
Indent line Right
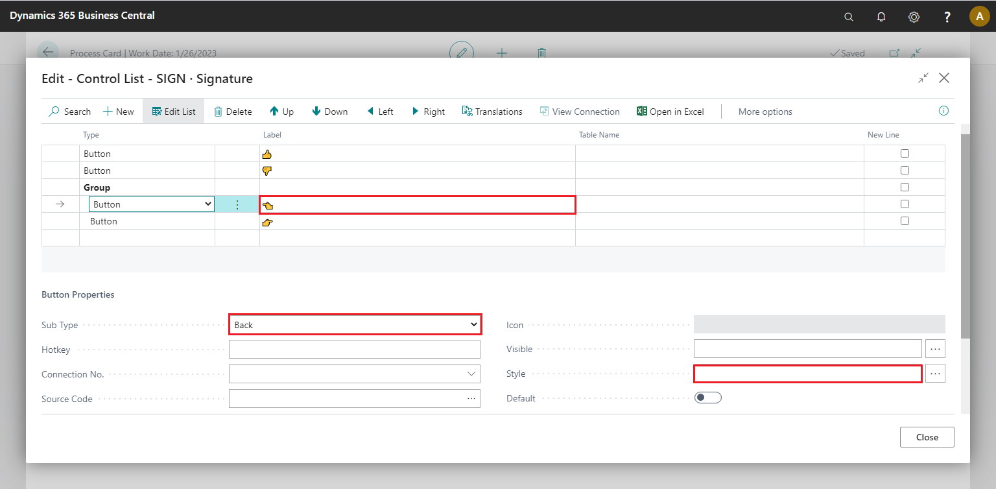click(429, 112)
